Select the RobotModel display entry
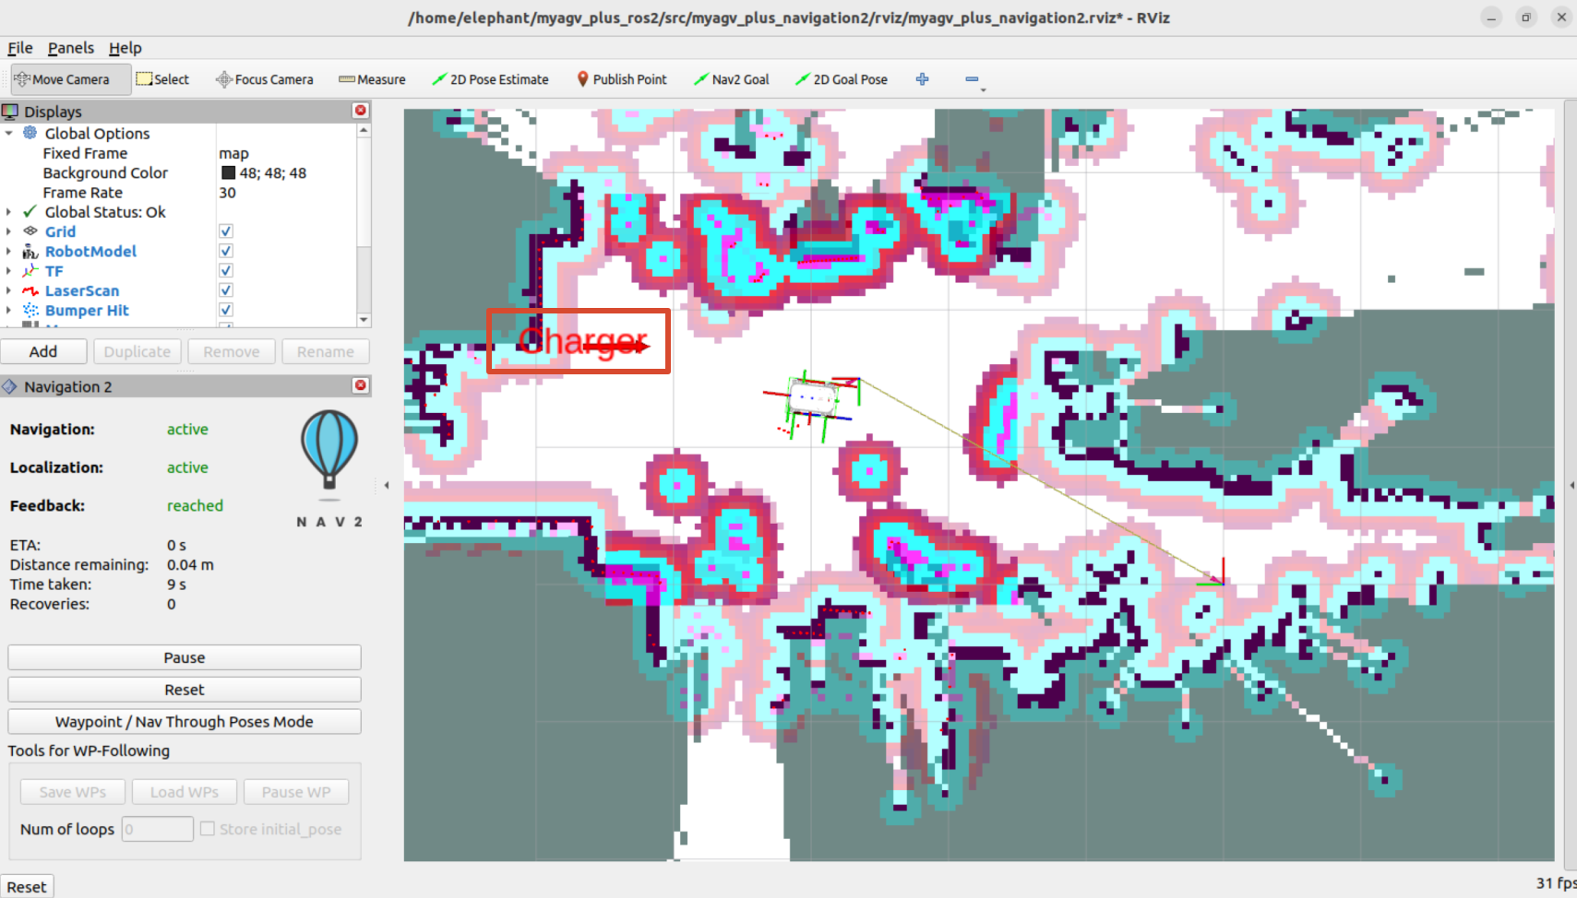The width and height of the screenshot is (1577, 898). 90,252
